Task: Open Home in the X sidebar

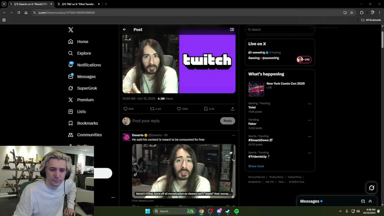Action: point(78,42)
